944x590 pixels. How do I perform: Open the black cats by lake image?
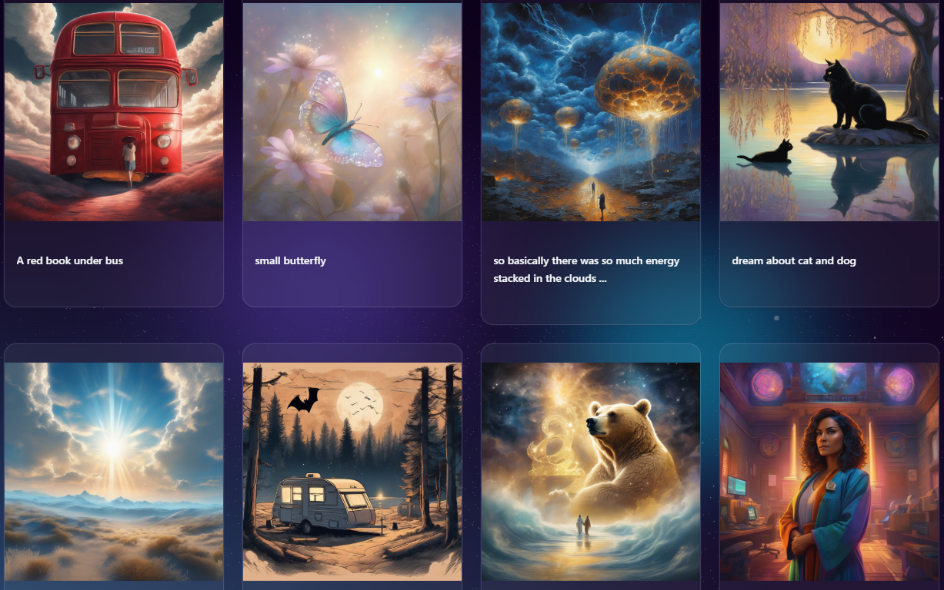click(x=829, y=111)
